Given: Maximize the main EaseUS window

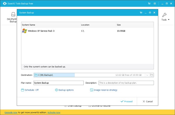Looking at the screenshot, I should coord(167,3).
